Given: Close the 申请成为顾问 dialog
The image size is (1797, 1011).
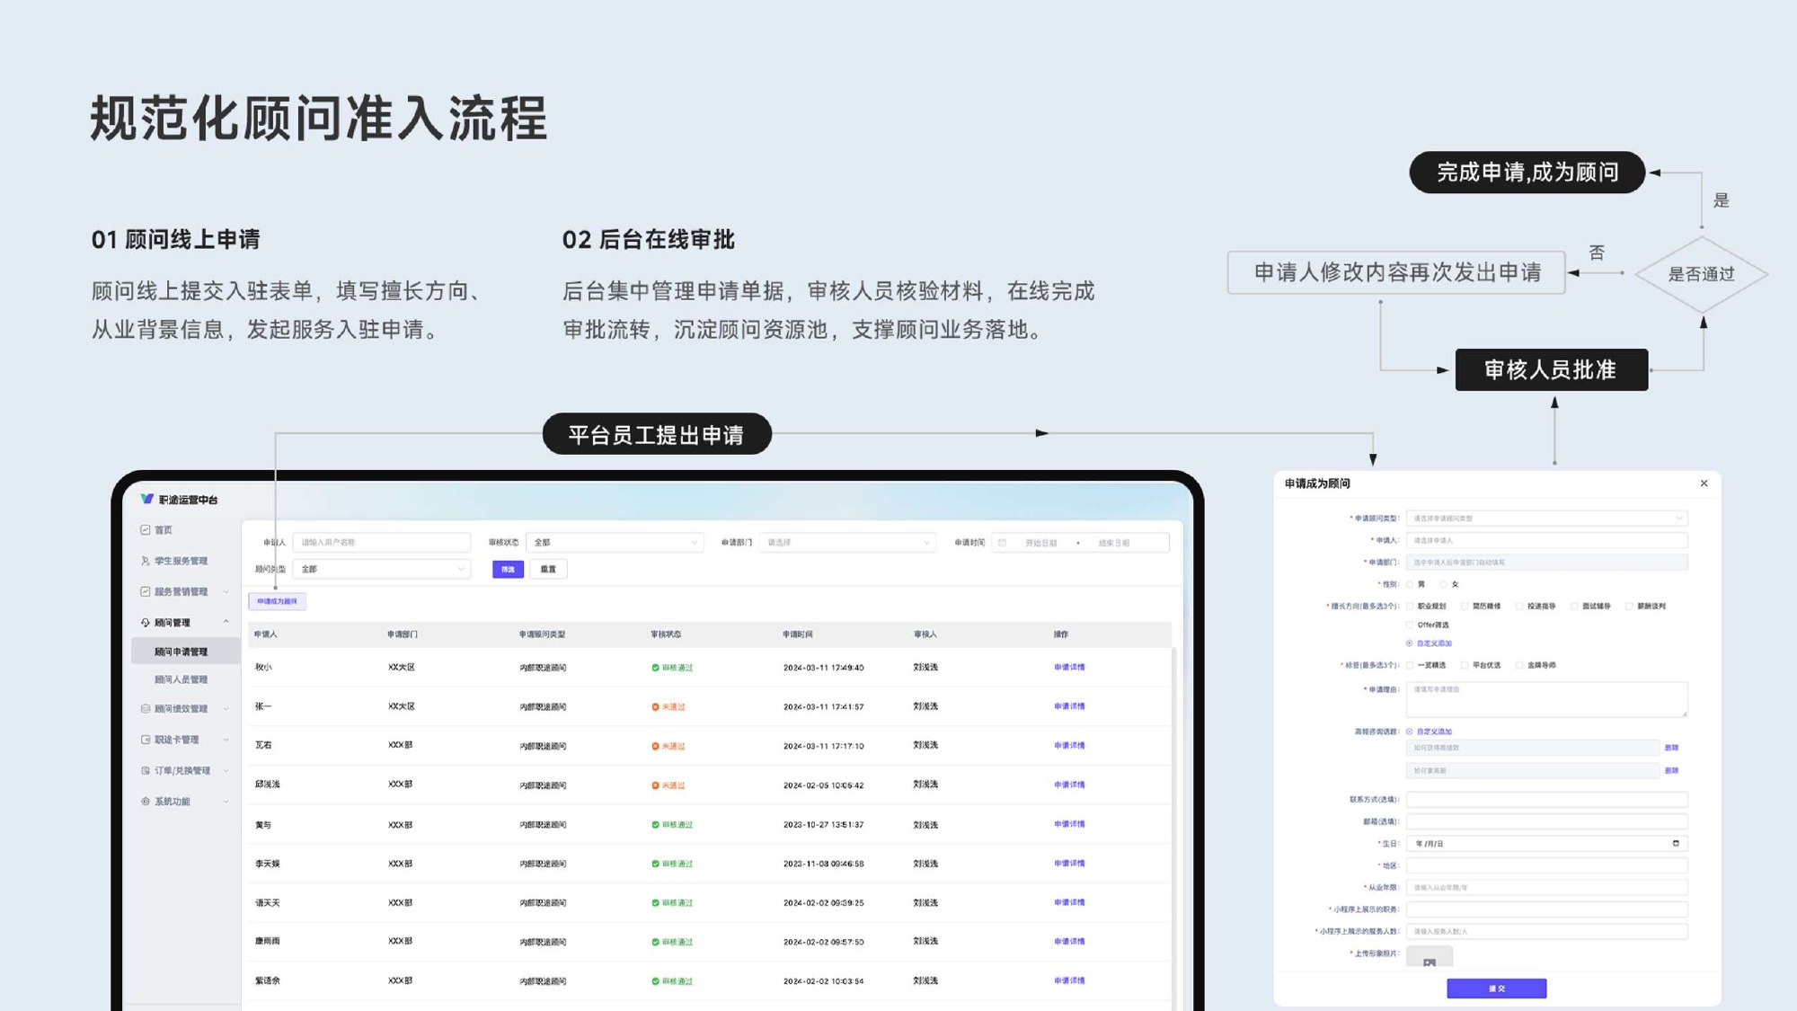Looking at the screenshot, I should click(x=1704, y=483).
